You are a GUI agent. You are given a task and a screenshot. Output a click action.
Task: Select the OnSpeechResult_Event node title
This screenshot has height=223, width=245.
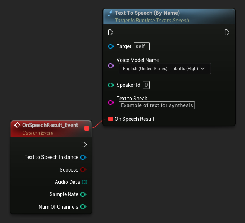[50, 125]
